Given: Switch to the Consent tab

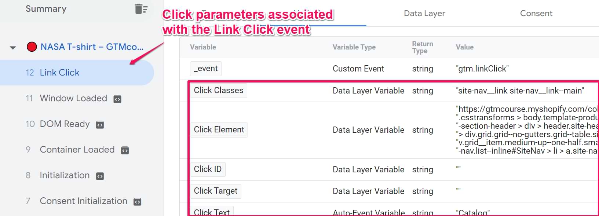Looking at the screenshot, I should coord(536,14).
